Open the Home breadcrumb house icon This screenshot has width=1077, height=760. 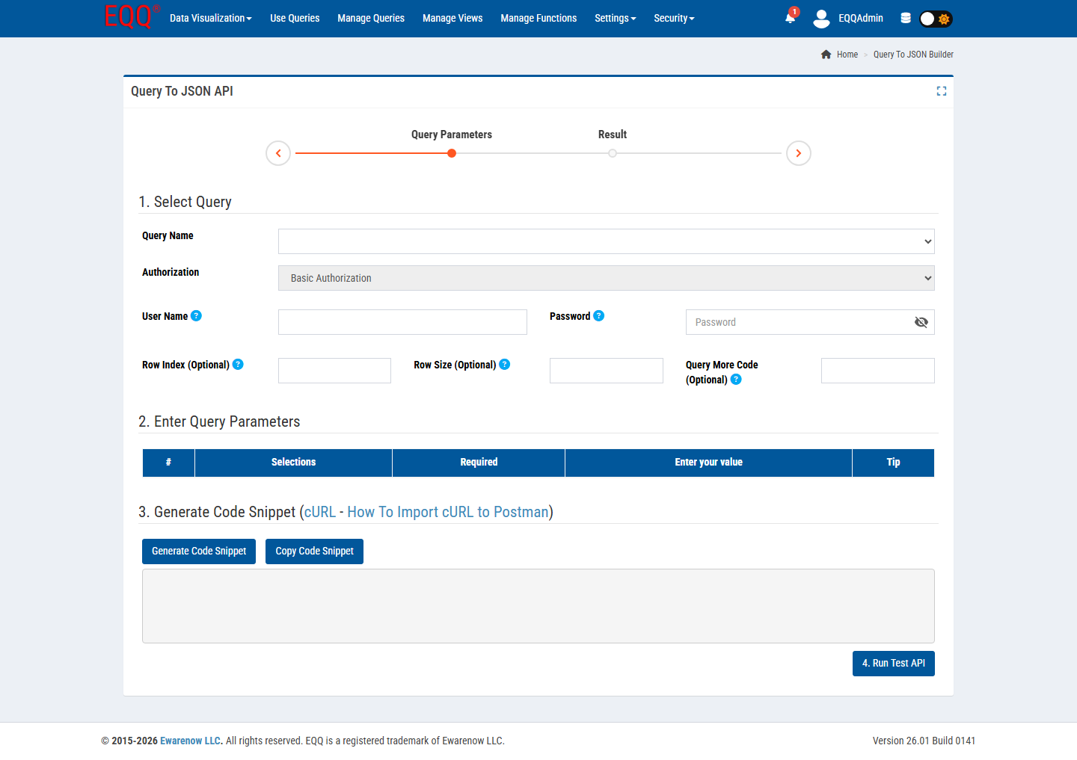(826, 54)
